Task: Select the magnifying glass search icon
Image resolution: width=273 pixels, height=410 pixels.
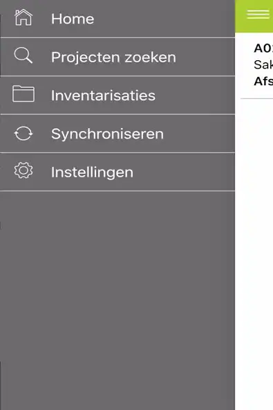Action: (x=23, y=55)
